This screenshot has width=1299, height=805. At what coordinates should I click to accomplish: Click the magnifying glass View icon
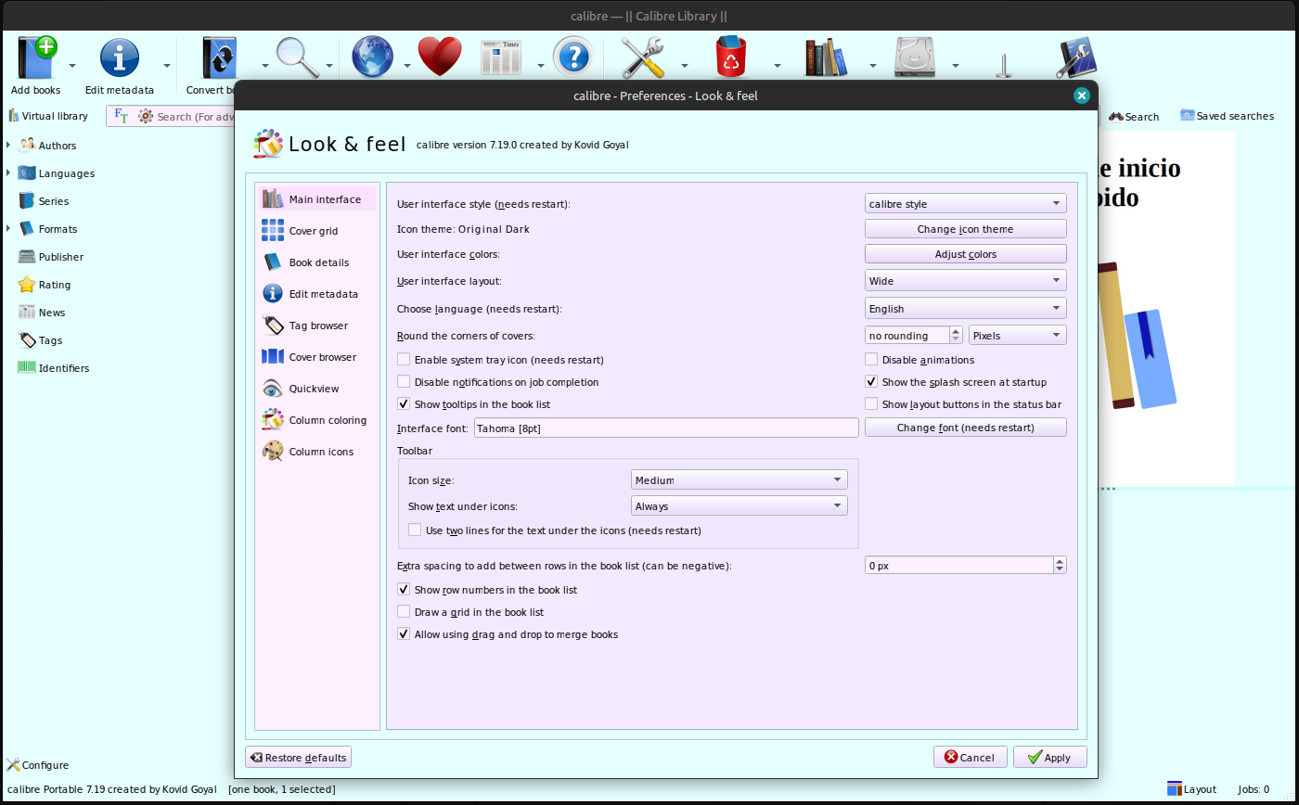(297, 57)
